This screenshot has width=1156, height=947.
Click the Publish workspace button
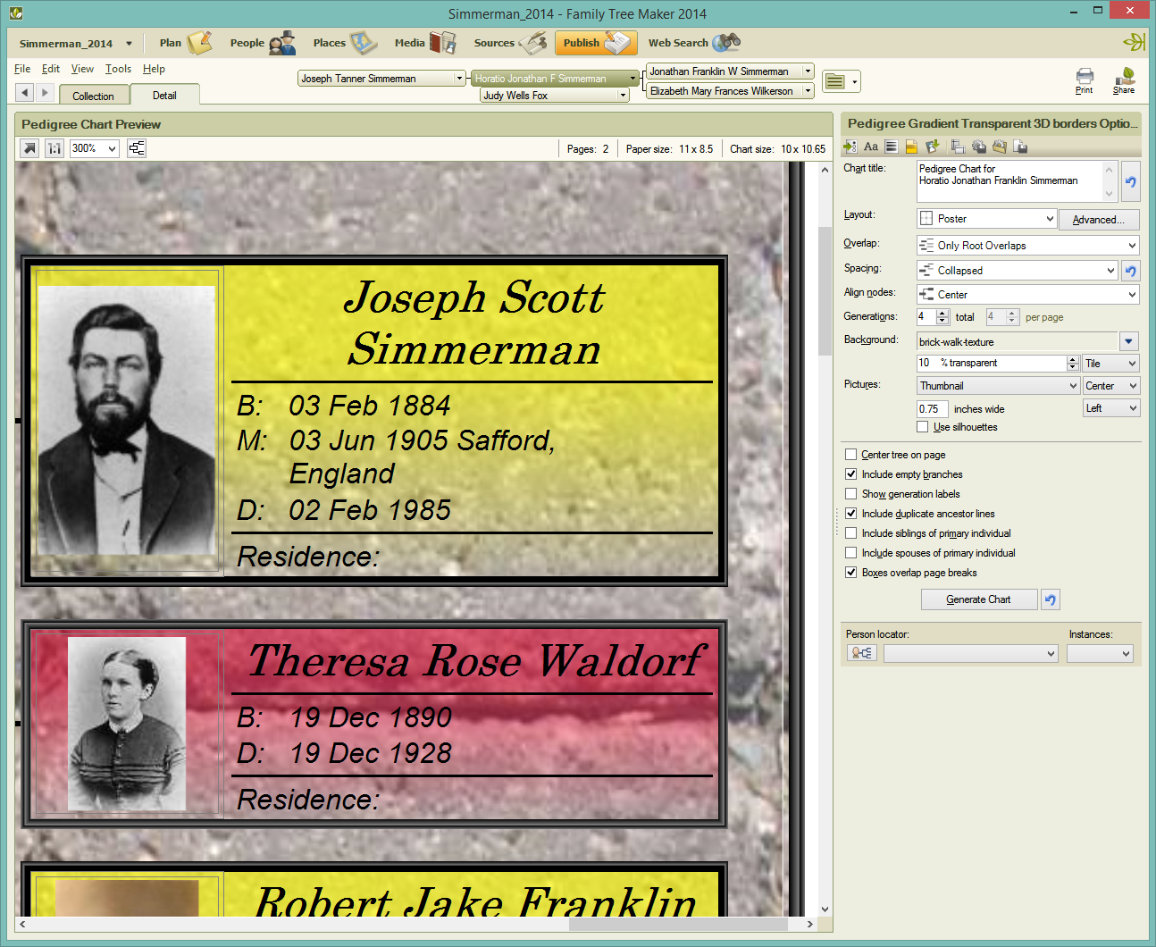597,42
